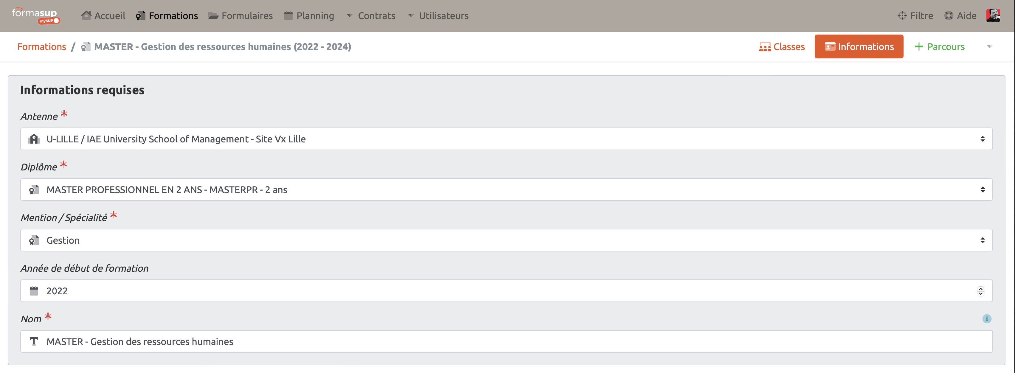Click the Filtre crosshair icon
This screenshot has width=1015, height=373.
pyautogui.click(x=902, y=16)
